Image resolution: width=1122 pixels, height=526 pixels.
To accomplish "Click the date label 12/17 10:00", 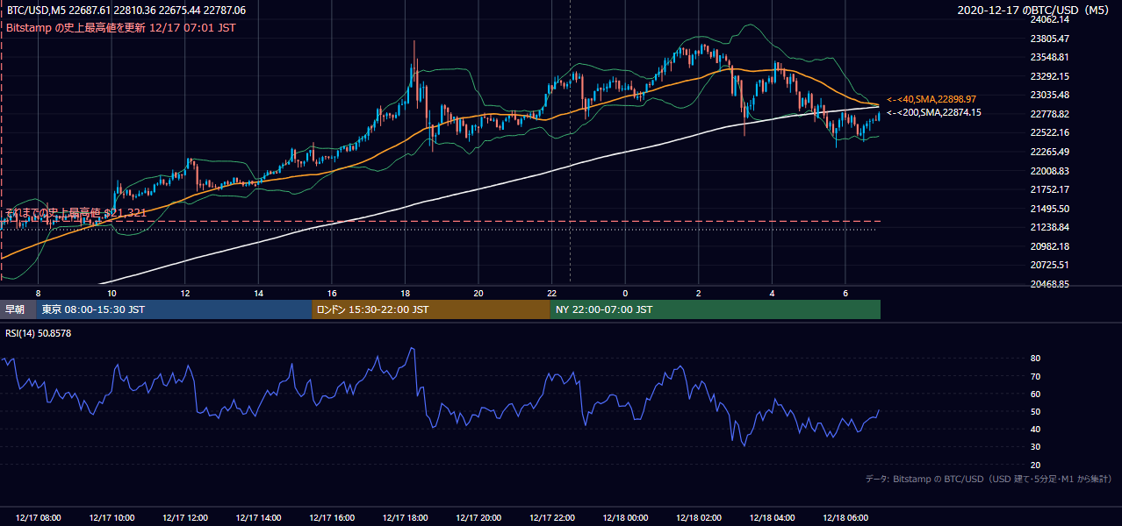I will point(111,518).
